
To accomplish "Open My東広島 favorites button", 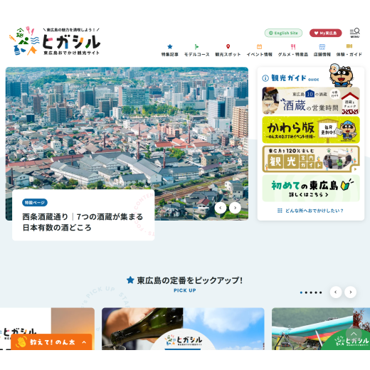I will [x=326, y=33].
